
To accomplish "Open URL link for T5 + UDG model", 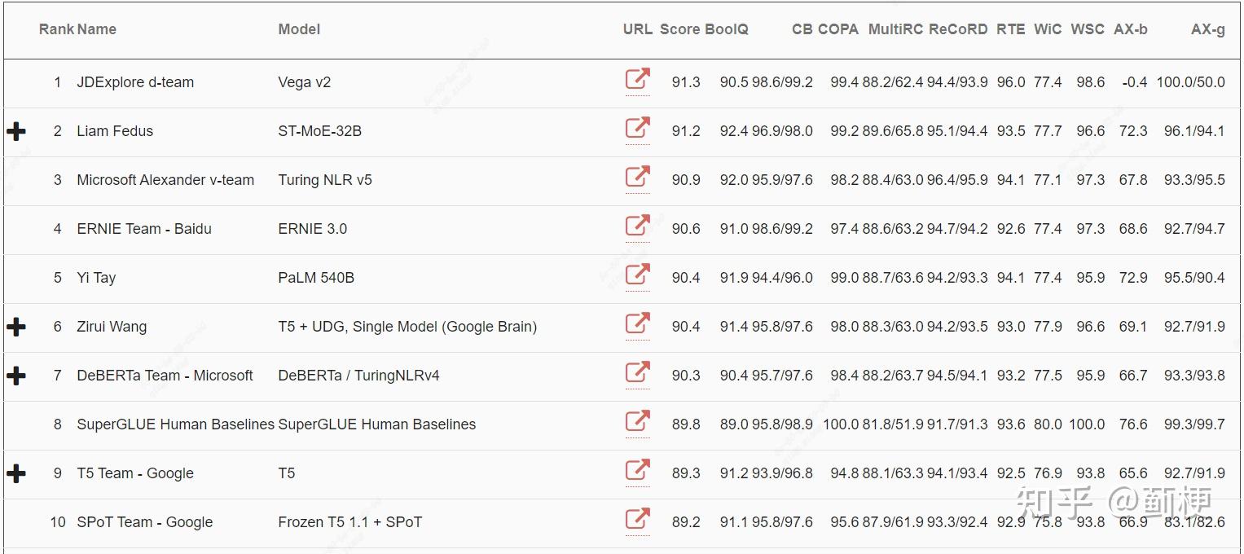I will 637,324.
